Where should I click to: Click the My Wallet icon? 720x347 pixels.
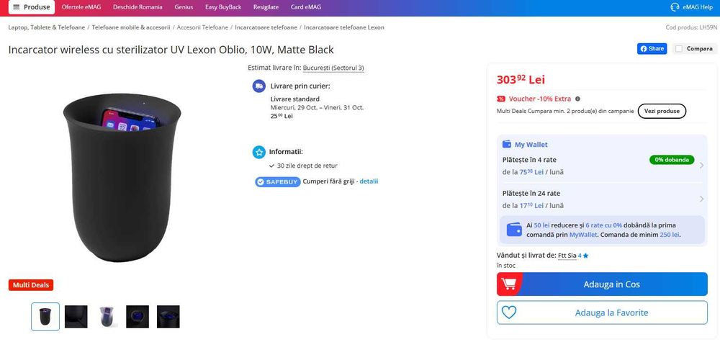507,145
